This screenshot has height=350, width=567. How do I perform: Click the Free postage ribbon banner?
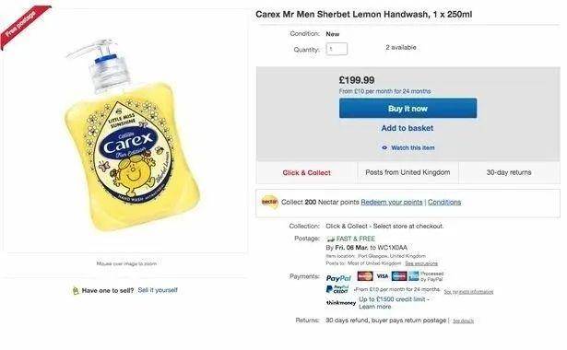[x=24, y=25]
